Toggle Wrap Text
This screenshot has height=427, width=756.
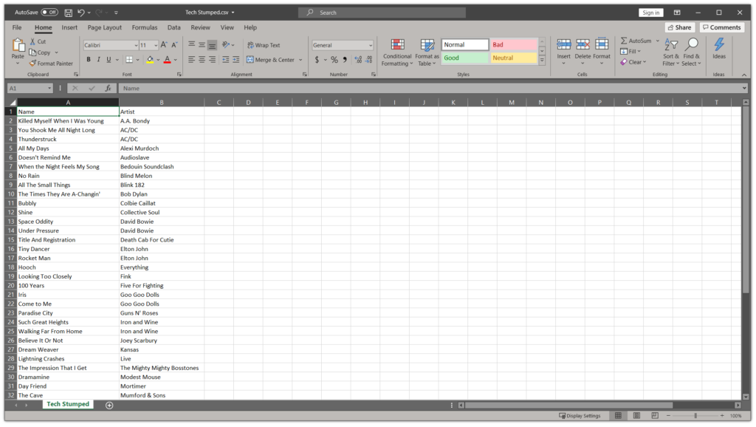tap(264, 45)
